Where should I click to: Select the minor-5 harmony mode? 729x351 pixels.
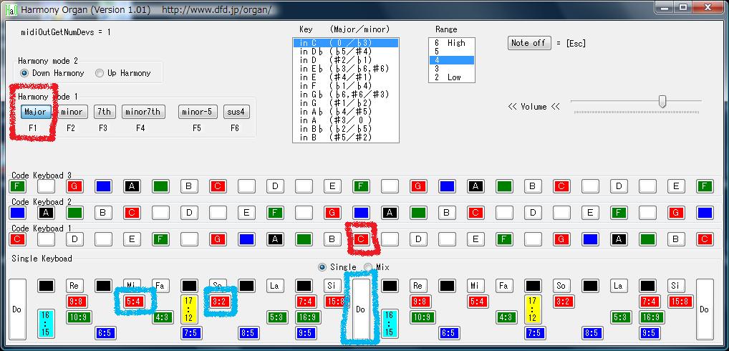tap(198, 112)
